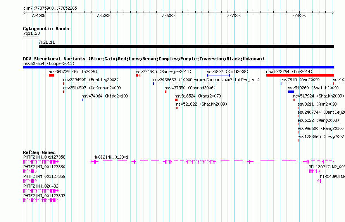This screenshot has width=345, height=222.
Task: Click the 77700k ruler label
Action: (x=234, y=15)
